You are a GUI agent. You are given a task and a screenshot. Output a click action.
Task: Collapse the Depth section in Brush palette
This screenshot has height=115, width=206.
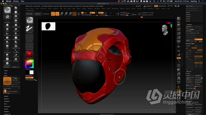6,76
